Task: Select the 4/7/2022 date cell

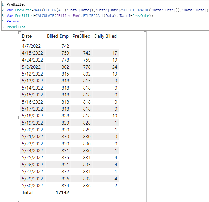Action: (31, 46)
